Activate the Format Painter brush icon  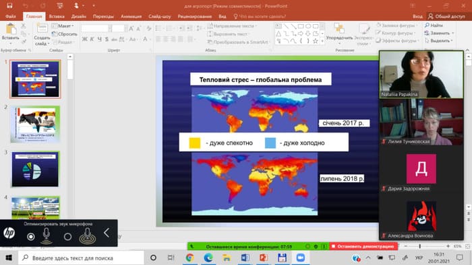(24, 42)
